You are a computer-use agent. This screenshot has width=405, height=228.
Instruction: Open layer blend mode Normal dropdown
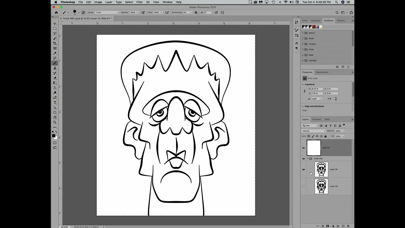[x=314, y=131]
